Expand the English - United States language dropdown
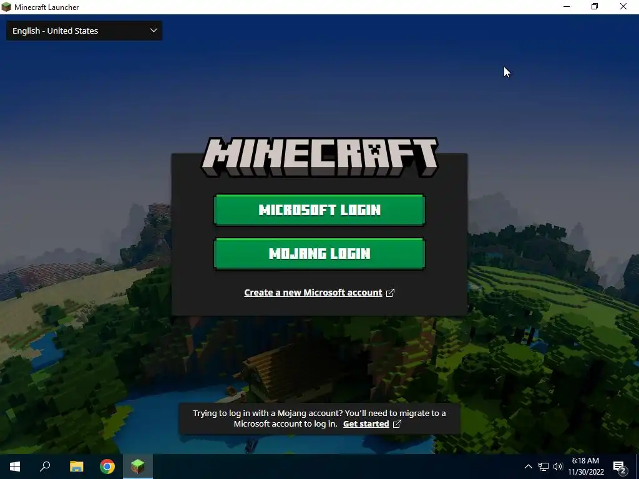 84,31
